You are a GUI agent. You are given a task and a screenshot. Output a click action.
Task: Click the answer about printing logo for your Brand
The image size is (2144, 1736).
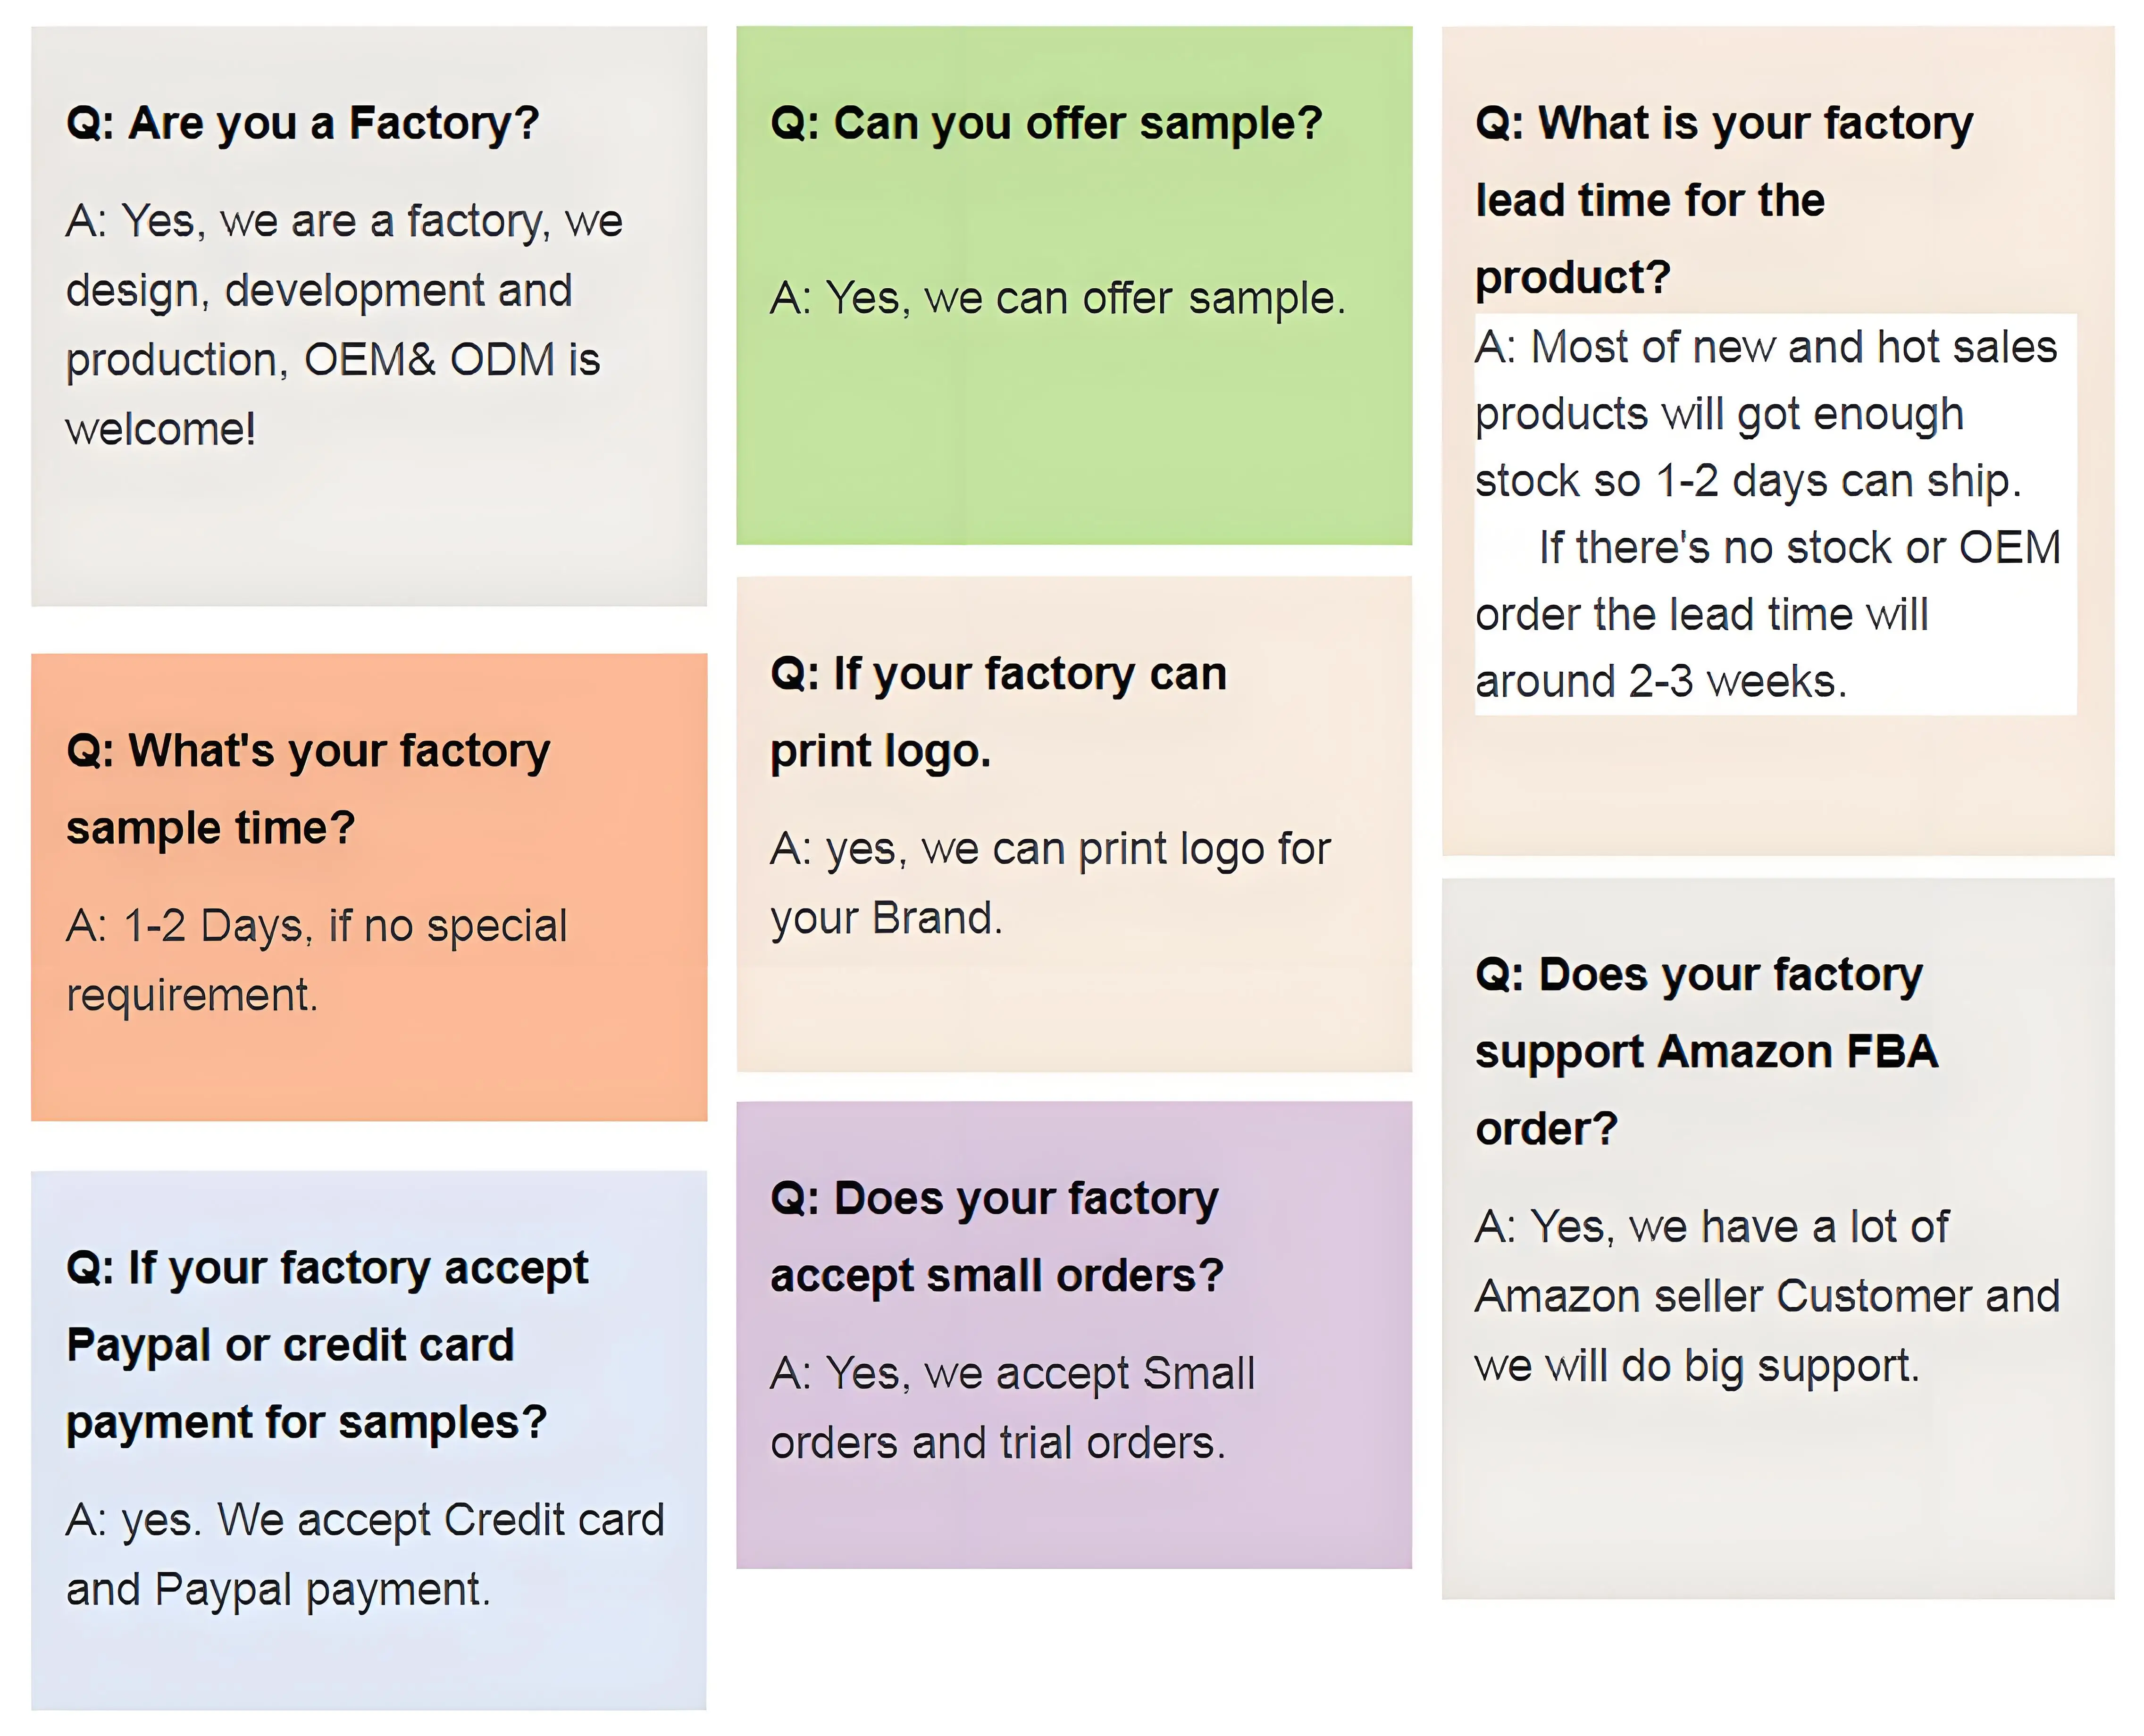[x=1050, y=883]
